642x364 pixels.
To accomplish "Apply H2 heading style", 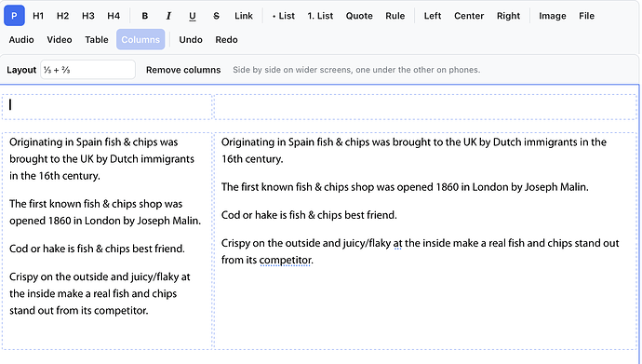I will click(x=62, y=16).
